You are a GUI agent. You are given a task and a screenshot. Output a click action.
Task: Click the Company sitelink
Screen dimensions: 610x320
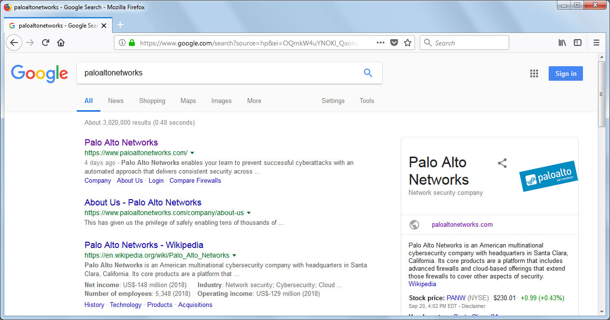tap(98, 180)
